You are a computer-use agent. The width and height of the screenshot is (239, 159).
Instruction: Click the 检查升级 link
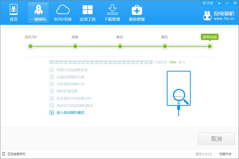tap(225, 154)
